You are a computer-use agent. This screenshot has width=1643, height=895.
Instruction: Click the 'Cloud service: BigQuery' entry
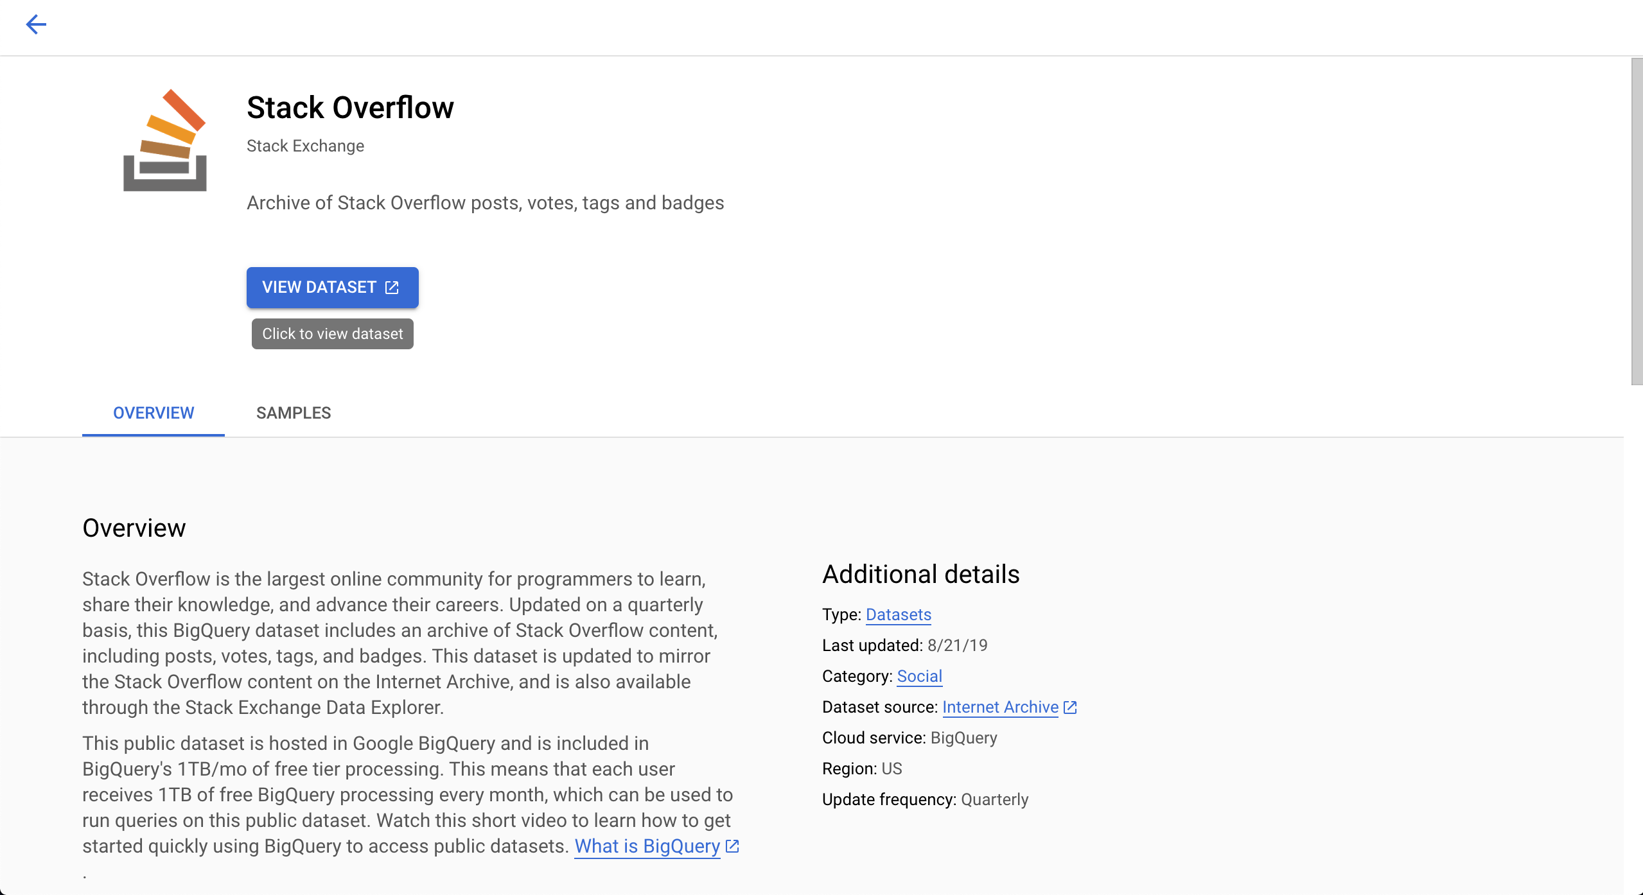point(909,738)
